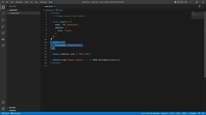Click the "console.log" text on line 17
Viewport: 206px width, 115px height.
click(59, 60)
